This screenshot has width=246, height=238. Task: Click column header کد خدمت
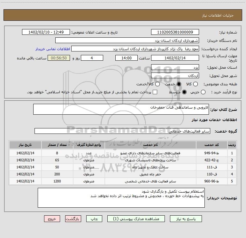pos(211,145)
